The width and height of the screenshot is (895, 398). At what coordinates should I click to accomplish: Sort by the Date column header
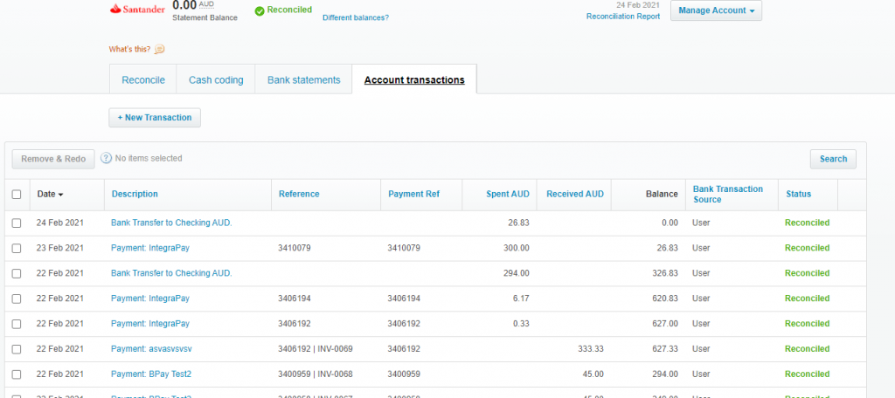49,195
